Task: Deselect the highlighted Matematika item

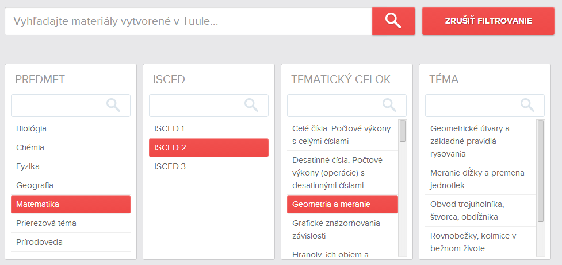Action: tap(71, 204)
